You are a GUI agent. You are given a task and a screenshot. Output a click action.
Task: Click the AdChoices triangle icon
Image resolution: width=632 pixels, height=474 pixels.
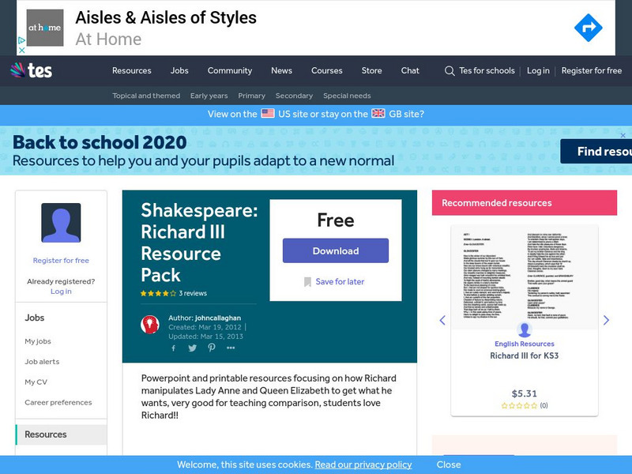click(22, 40)
